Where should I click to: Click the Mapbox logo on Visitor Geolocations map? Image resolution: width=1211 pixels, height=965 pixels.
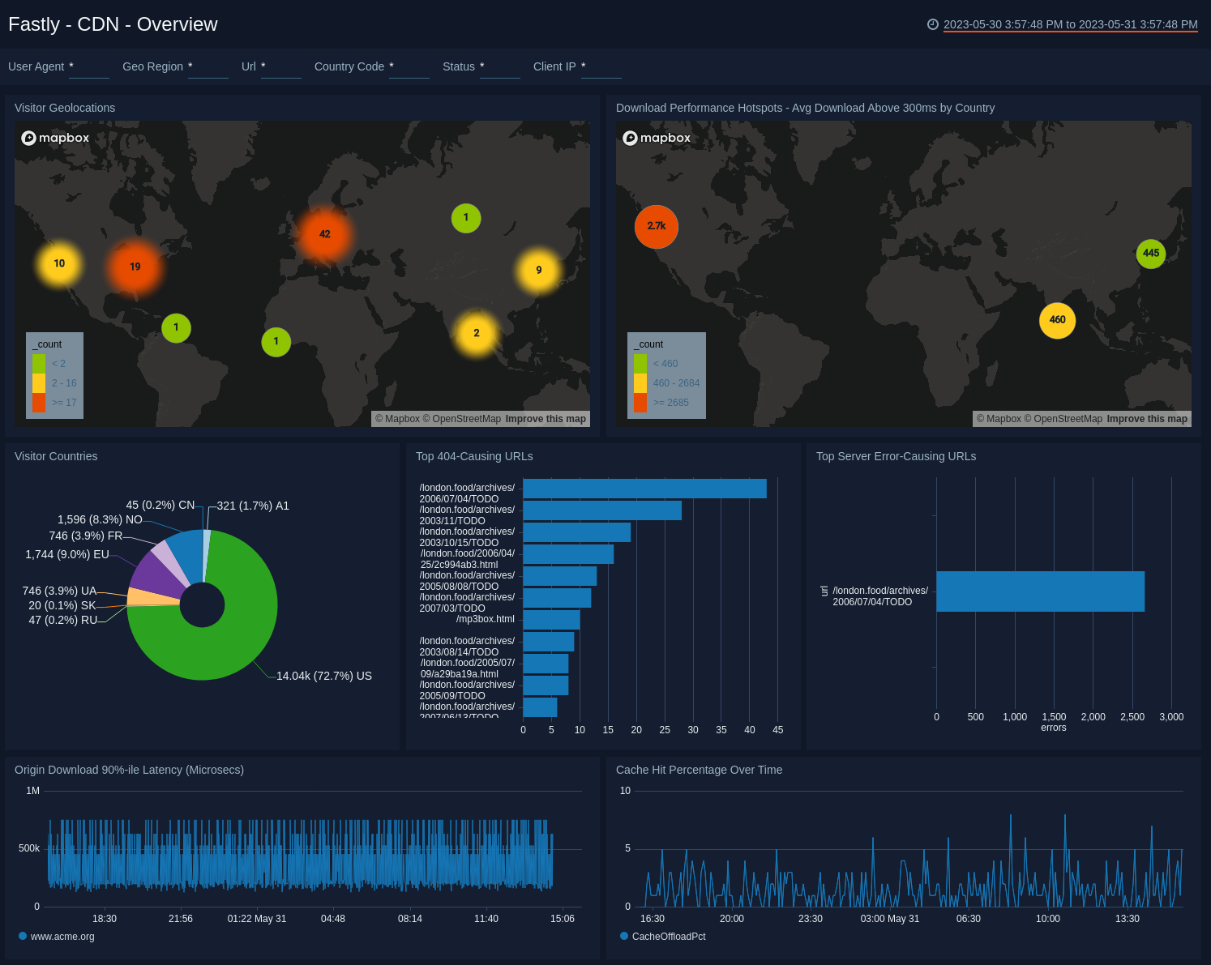[x=55, y=138]
